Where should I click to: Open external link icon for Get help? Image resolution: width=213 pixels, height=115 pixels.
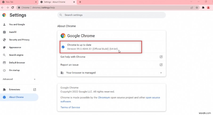click(161, 57)
